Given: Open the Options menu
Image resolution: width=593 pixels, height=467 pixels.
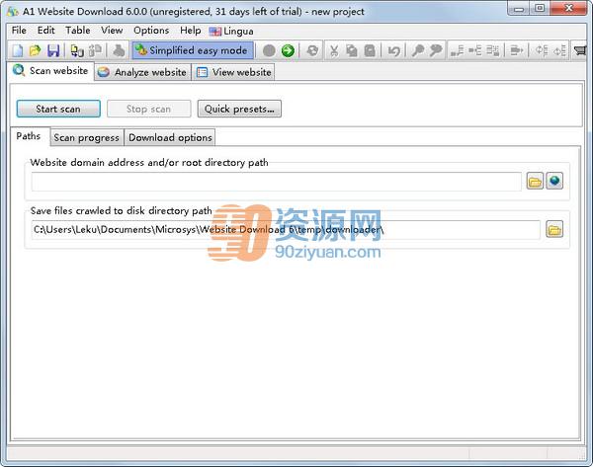Looking at the screenshot, I should [151, 31].
